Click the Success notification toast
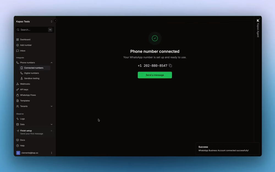The image size is (275, 172). coord(227,149)
